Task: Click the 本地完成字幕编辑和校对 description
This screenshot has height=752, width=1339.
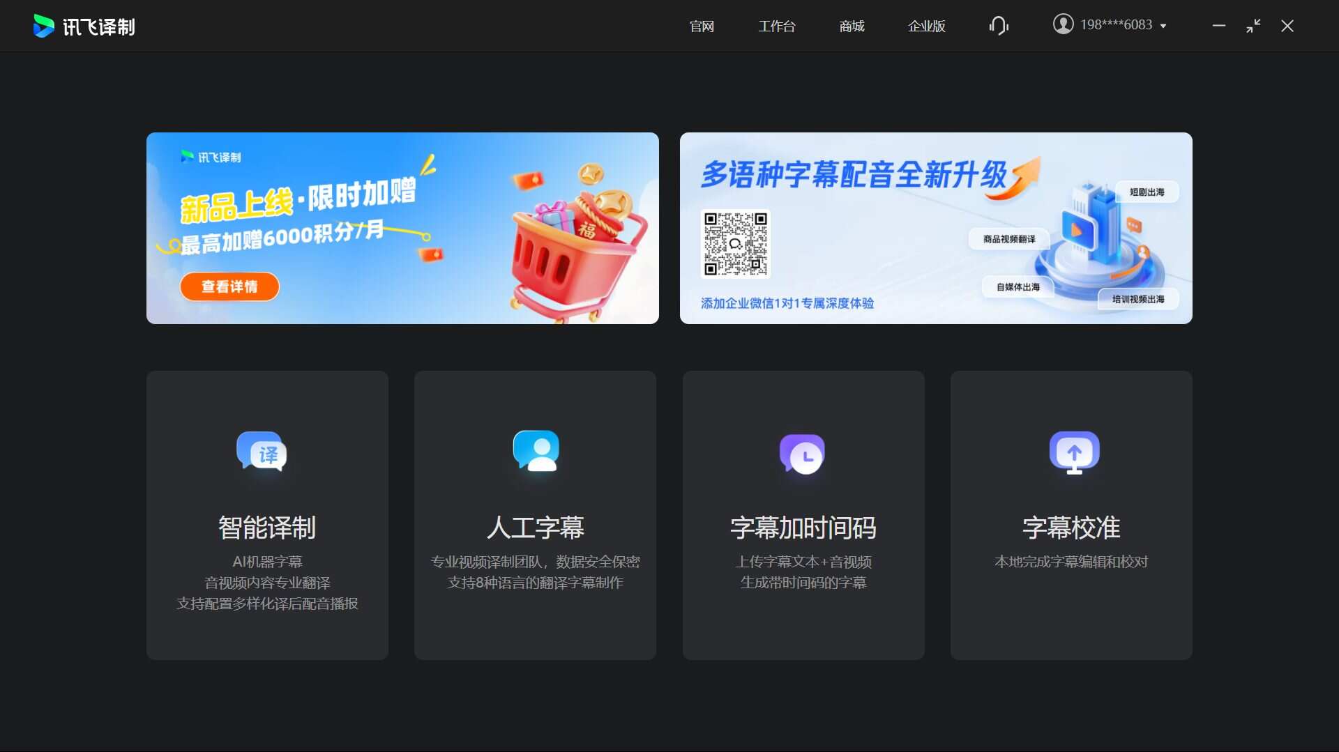Action: [1071, 562]
